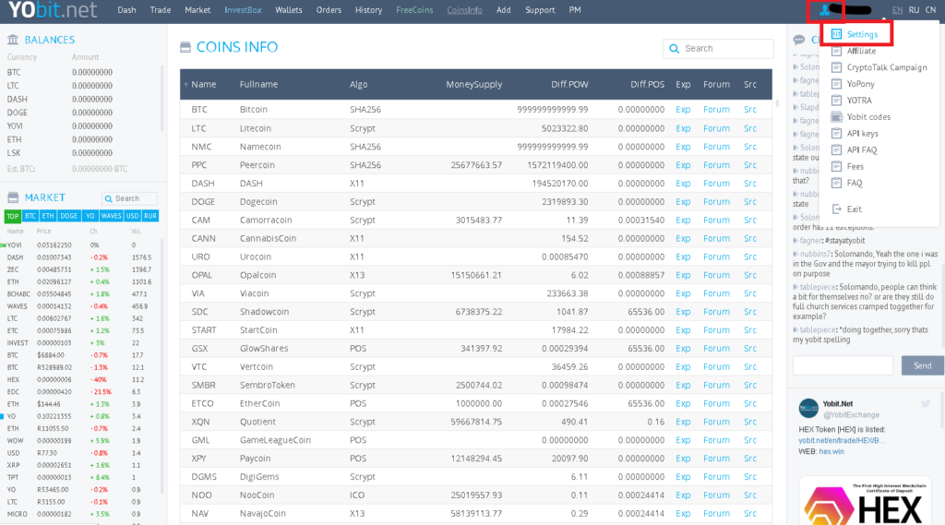Open Forum link for Vertcoin row
The image size is (945, 525).
716,367
